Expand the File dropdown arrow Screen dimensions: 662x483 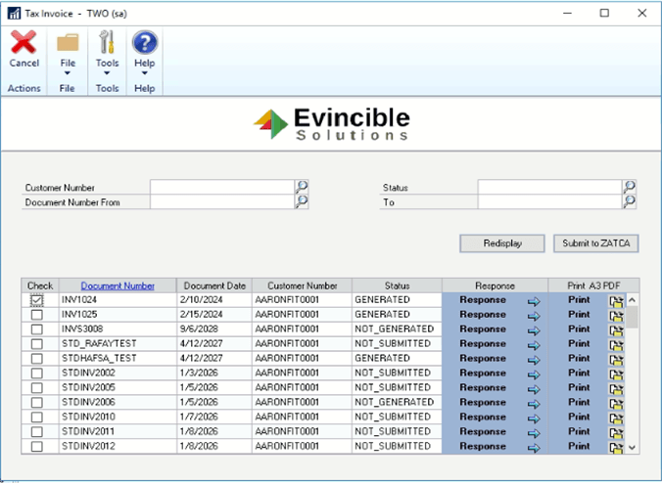[x=68, y=73]
